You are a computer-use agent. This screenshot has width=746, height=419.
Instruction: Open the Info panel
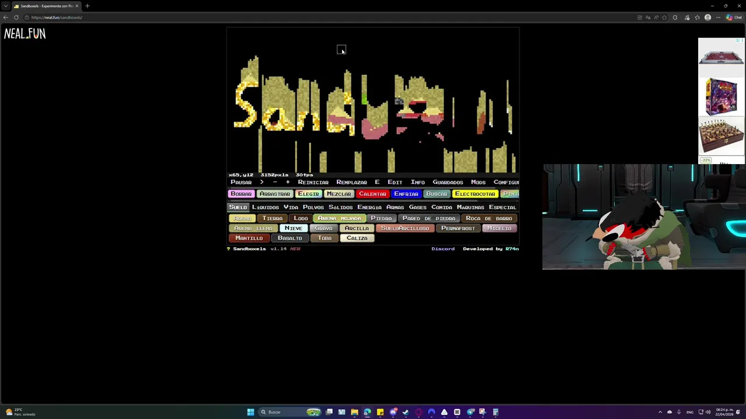point(417,182)
